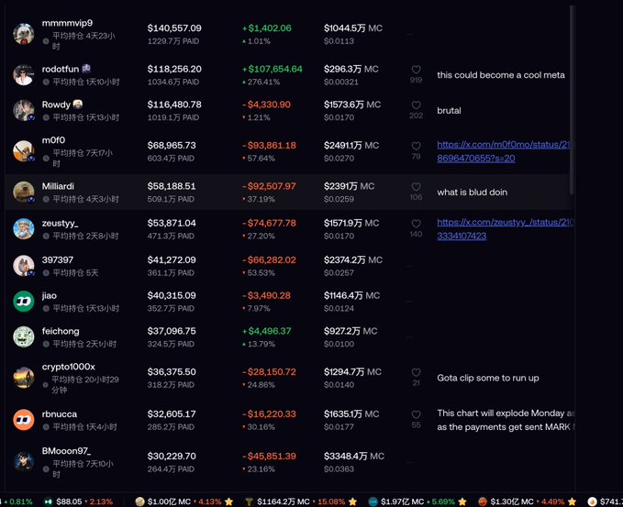
Task: Like Rowdy's 'brutal' comment
Action: (x=416, y=105)
